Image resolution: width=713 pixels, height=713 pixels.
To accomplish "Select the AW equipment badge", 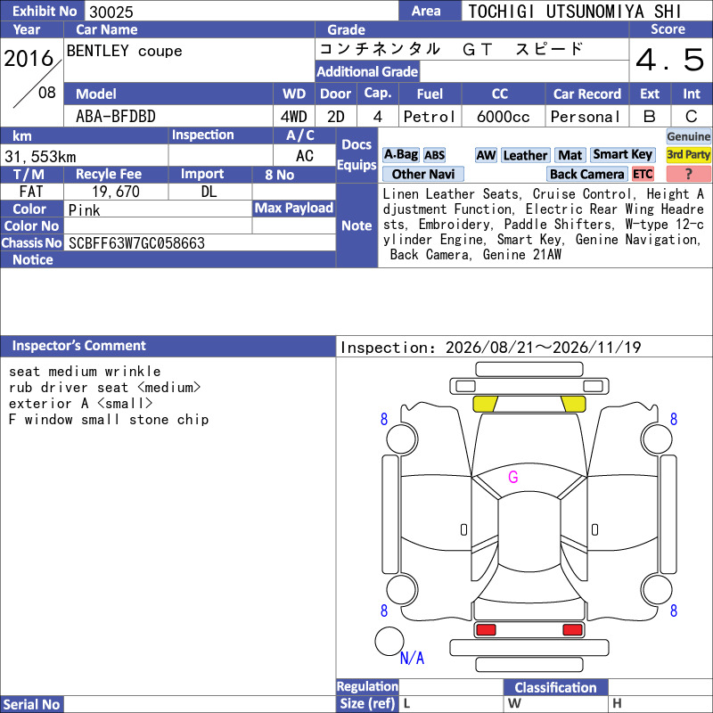I will [x=486, y=155].
